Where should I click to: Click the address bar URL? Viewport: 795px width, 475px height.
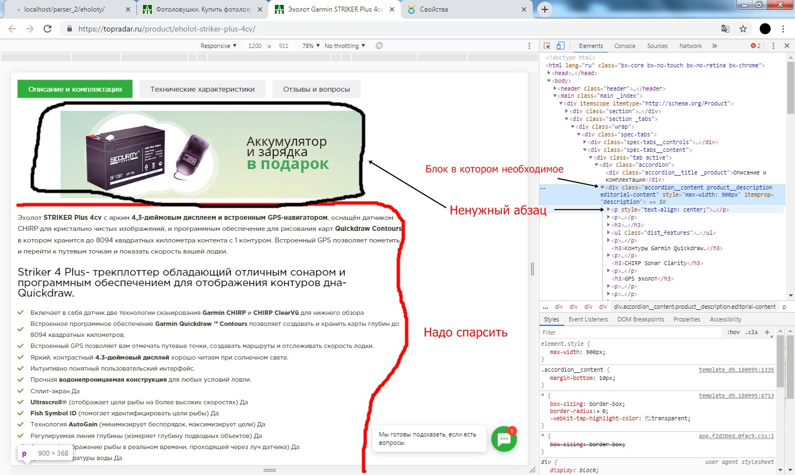click(167, 29)
